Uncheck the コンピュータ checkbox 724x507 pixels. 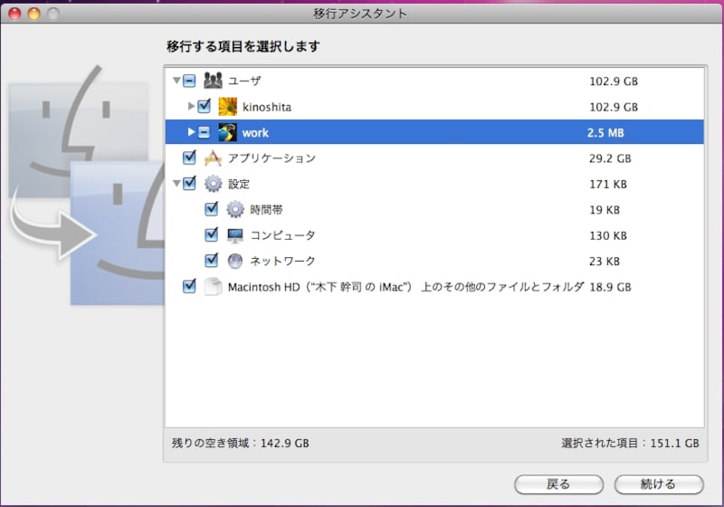(x=212, y=235)
